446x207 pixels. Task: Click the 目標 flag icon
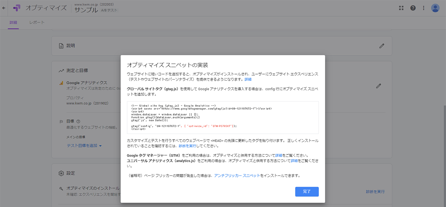tap(61, 121)
